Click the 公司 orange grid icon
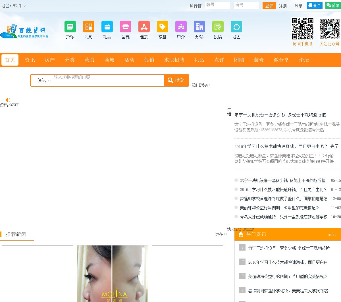 click(x=88, y=27)
